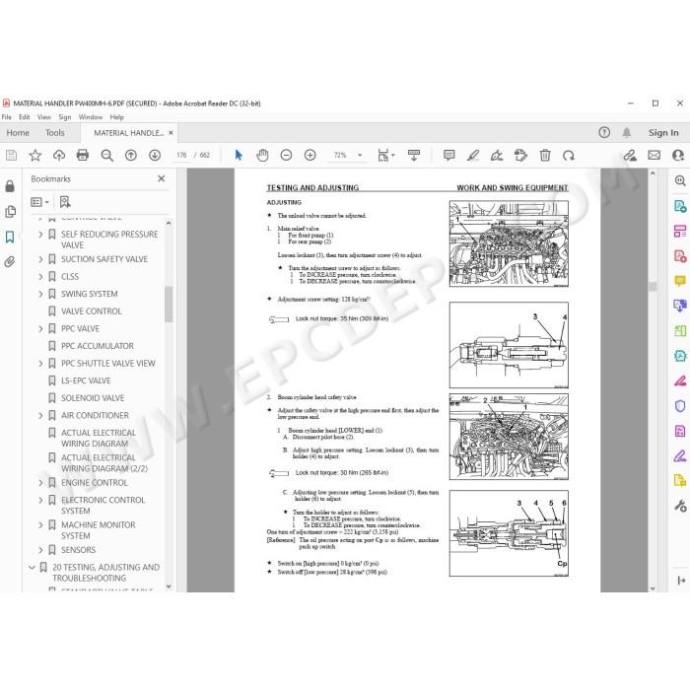Close the MATERIAL HANDLE document tab
Viewport: 690px width, 690px height.
tap(171, 132)
